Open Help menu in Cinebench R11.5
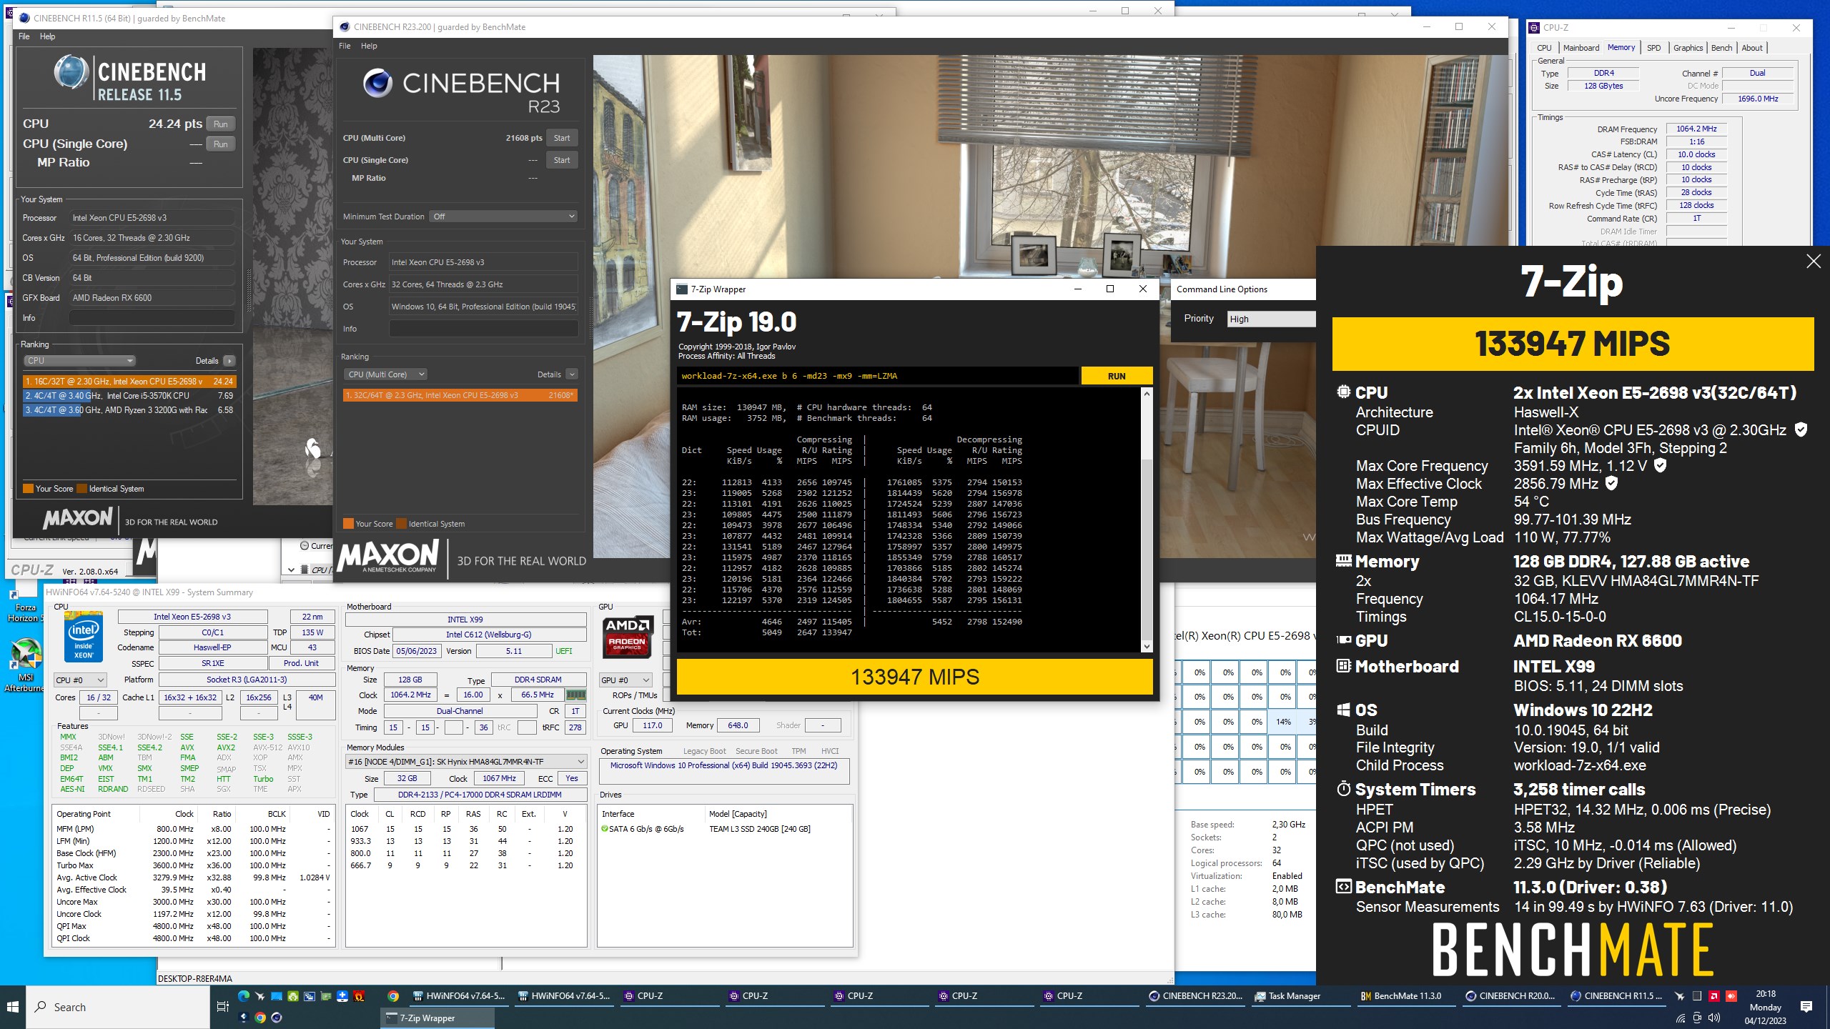1830x1029 pixels. [x=47, y=36]
